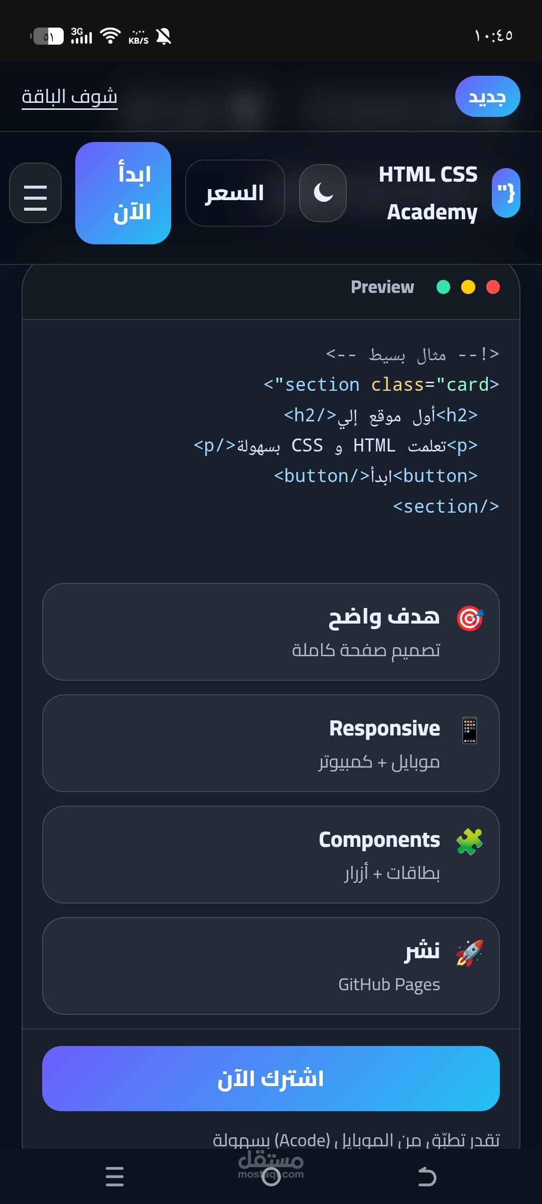Open the السعر pricing nav item
The image size is (542, 1204).
[x=235, y=193]
